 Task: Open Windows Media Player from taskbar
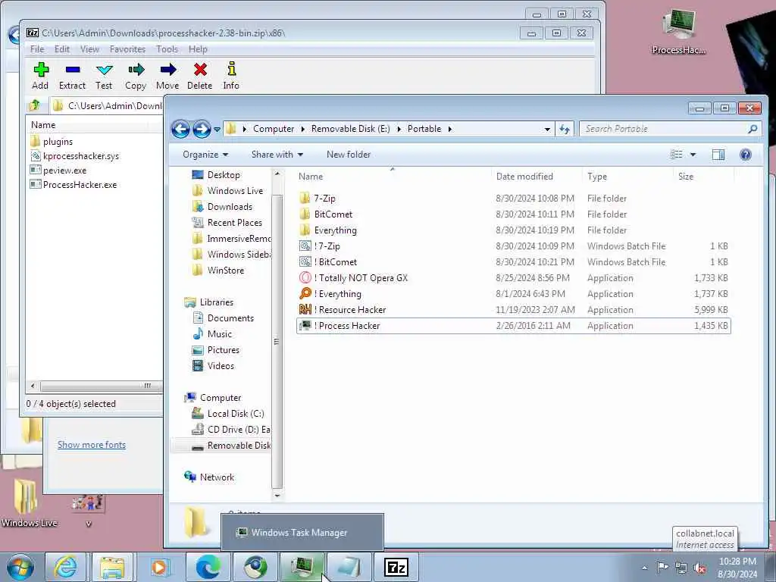pos(159,567)
